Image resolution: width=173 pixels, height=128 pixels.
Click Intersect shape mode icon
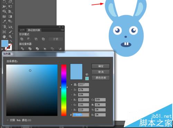pyautogui.click(x=36, y=39)
